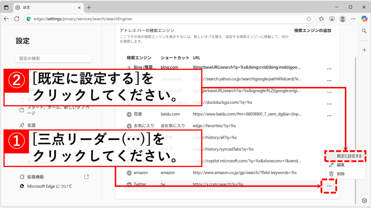371x208 pixels.
Task: Open the Favorites list icon
Action: [321, 19]
